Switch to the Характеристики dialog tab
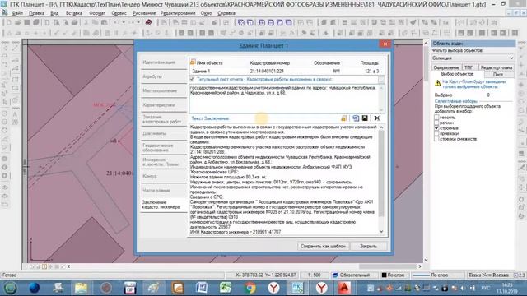This screenshot has width=527, height=296. coord(163,105)
